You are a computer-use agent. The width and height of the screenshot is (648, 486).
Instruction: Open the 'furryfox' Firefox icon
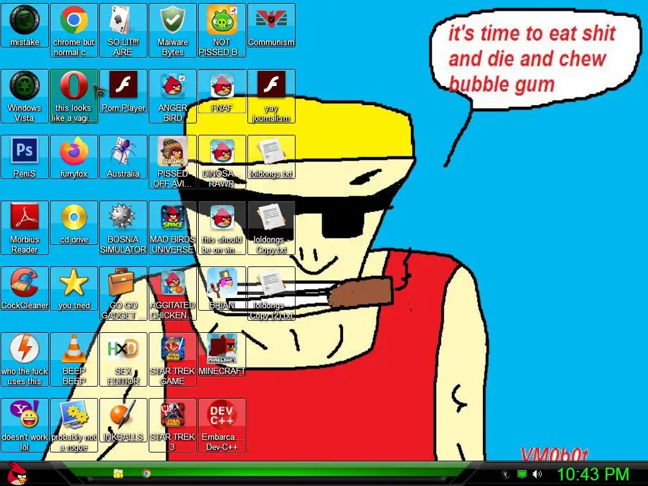(73, 157)
